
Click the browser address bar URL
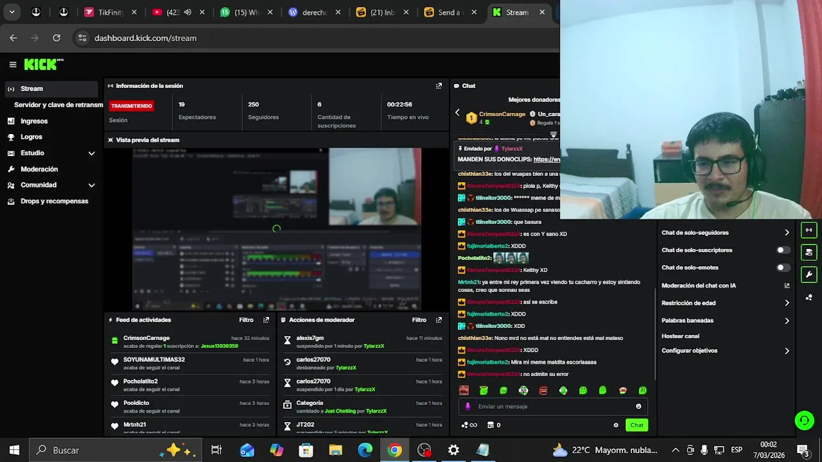tap(145, 38)
